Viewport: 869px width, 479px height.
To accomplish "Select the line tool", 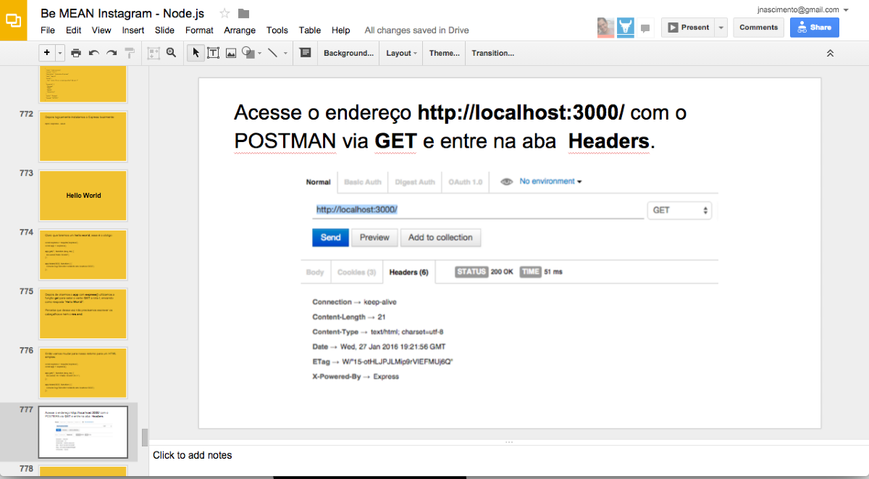I will pyautogui.click(x=273, y=53).
